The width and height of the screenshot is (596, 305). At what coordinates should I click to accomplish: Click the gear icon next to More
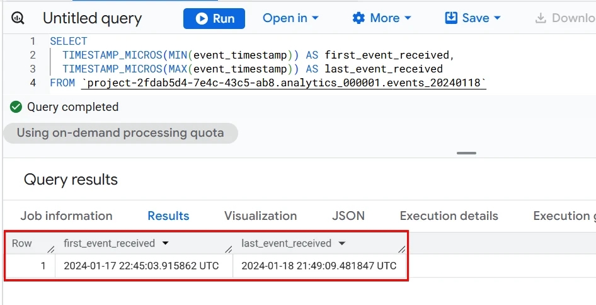pos(358,18)
